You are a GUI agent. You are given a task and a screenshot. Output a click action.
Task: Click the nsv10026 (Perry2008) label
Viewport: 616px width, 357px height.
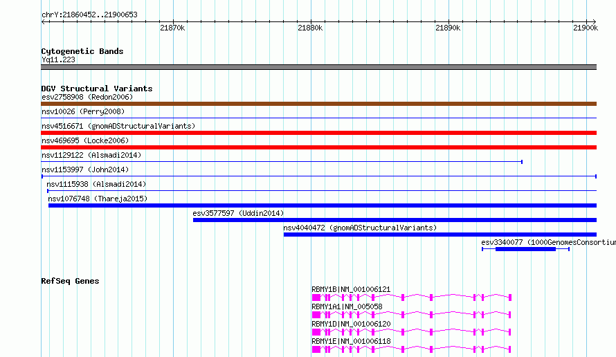click(x=83, y=111)
